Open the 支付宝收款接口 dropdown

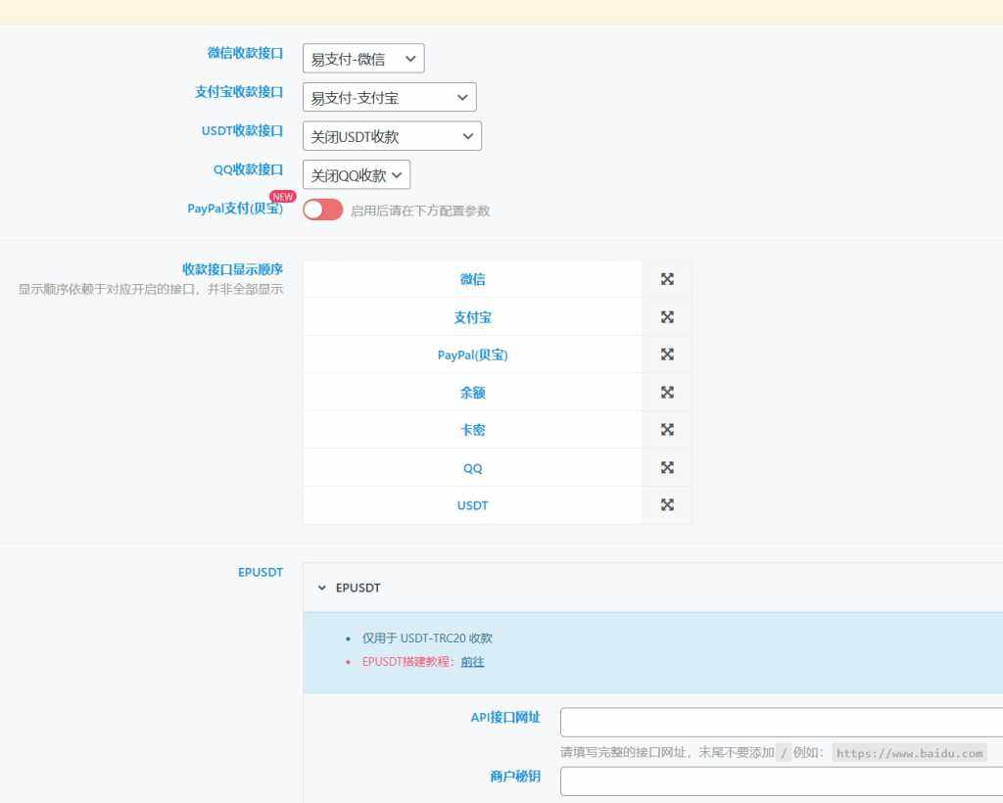click(389, 97)
